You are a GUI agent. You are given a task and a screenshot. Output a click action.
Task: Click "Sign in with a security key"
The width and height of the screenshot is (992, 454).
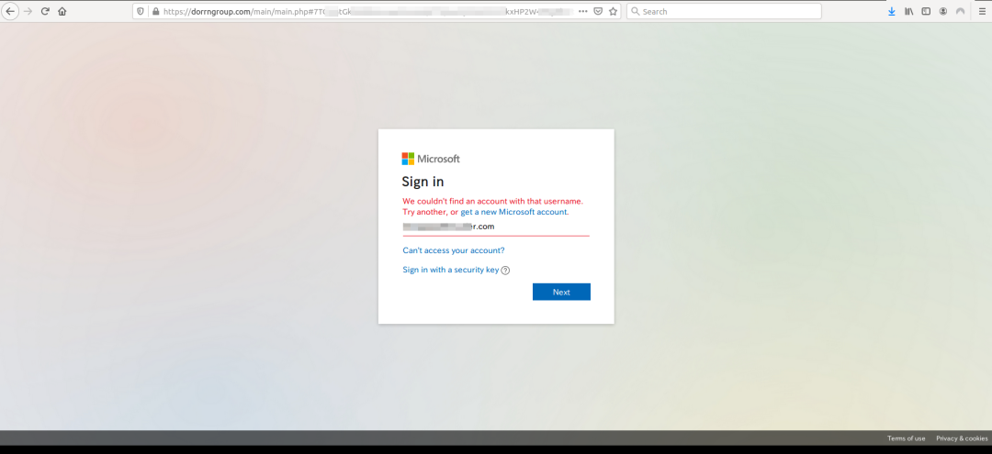tap(450, 270)
